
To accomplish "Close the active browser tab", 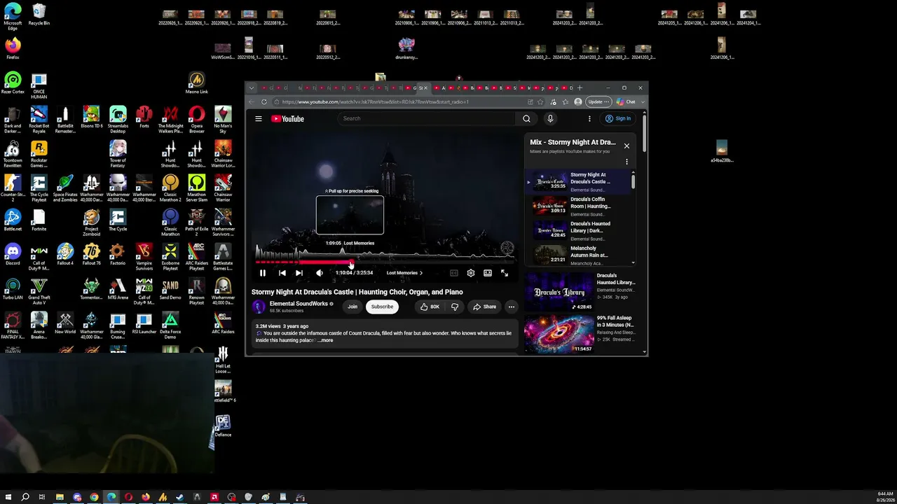I will [425, 88].
